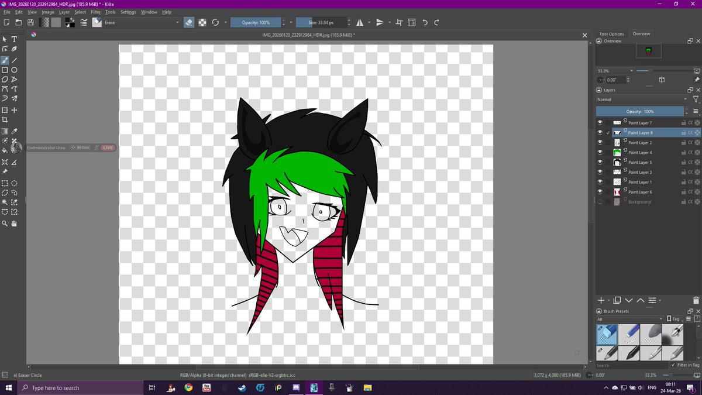The width and height of the screenshot is (702, 395).
Task: Open the layer filter funnel dropdown
Action: [x=696, y=99]
